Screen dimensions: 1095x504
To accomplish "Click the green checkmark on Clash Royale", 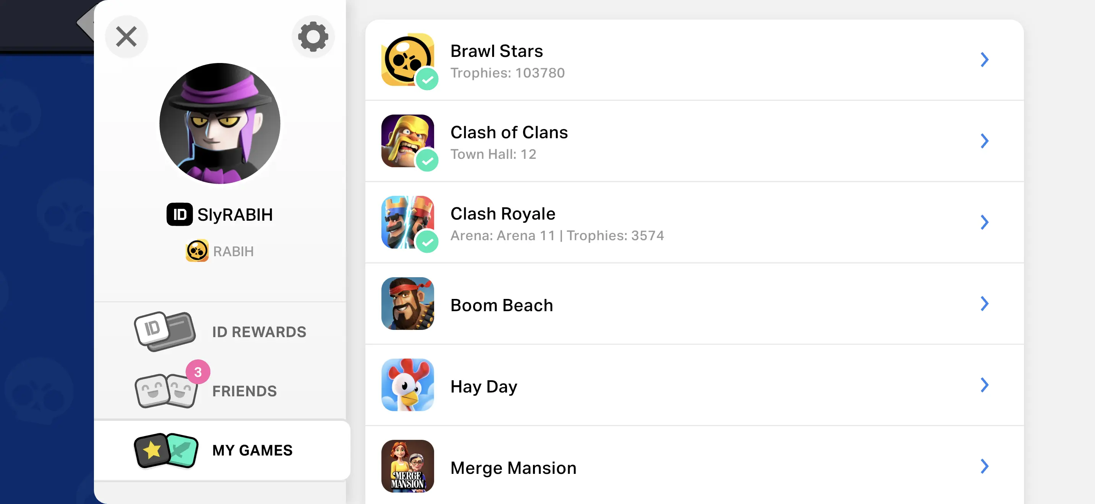I will [x=427, y=242].
